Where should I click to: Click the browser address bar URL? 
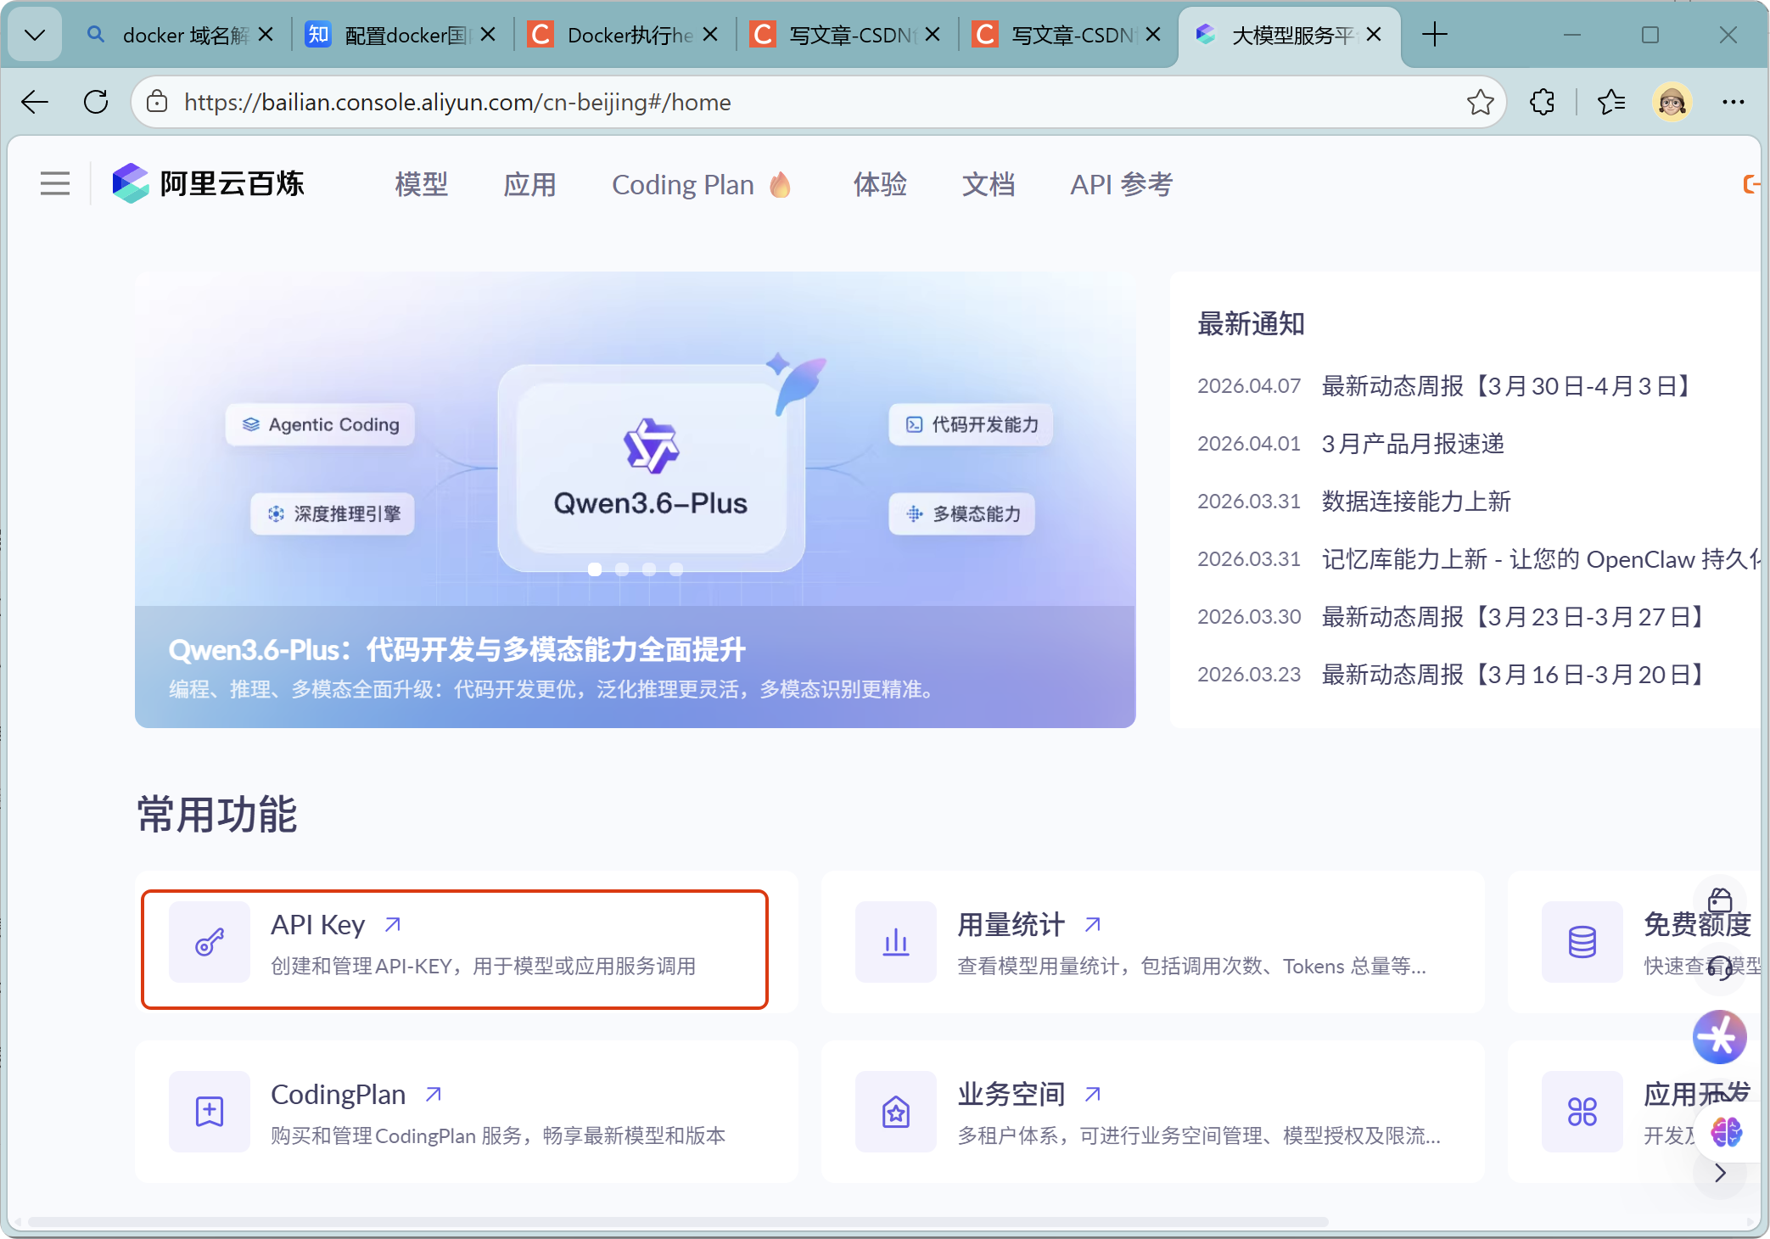tap(458, 102)
